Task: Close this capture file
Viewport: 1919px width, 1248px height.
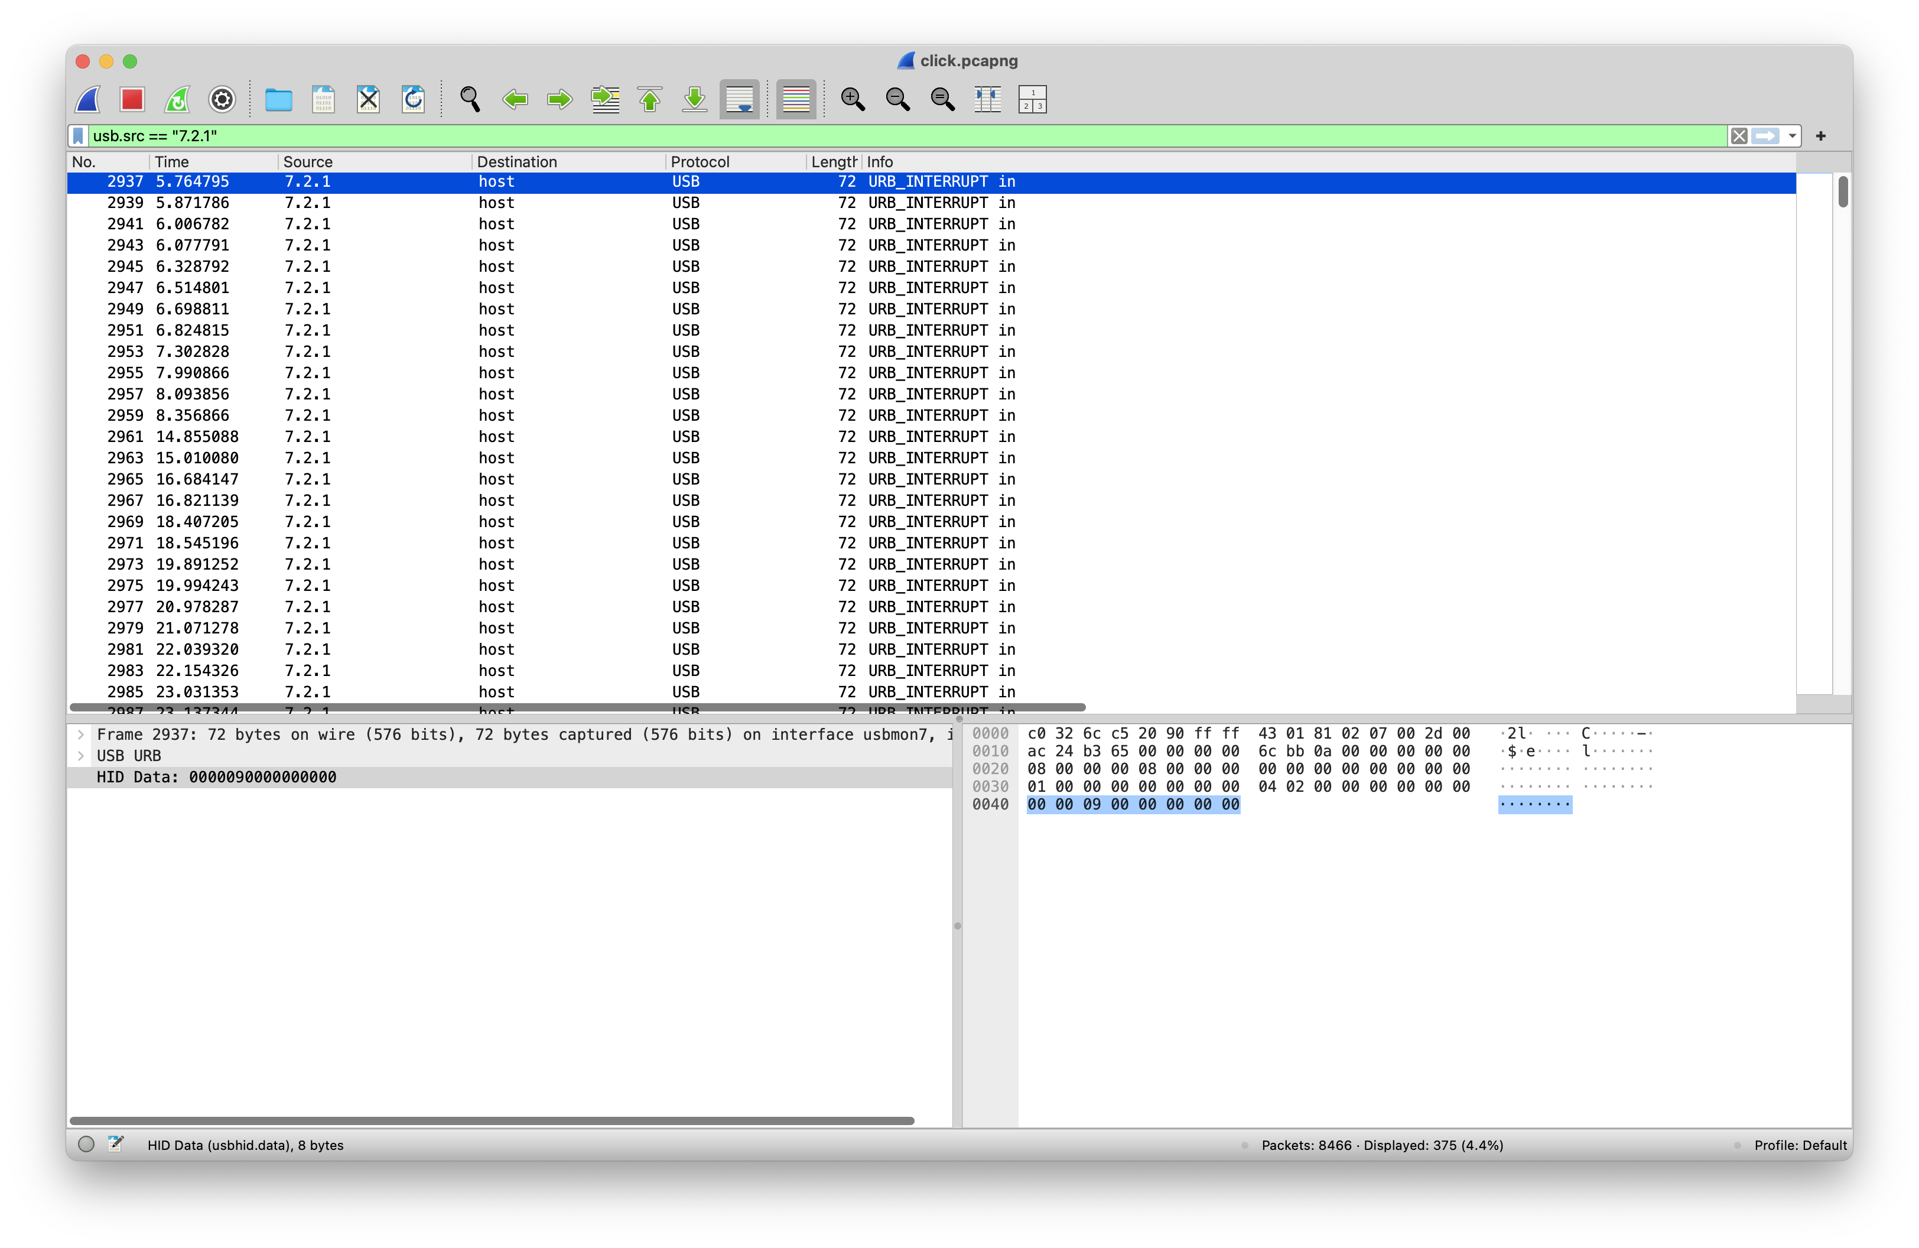Action: 369,99
